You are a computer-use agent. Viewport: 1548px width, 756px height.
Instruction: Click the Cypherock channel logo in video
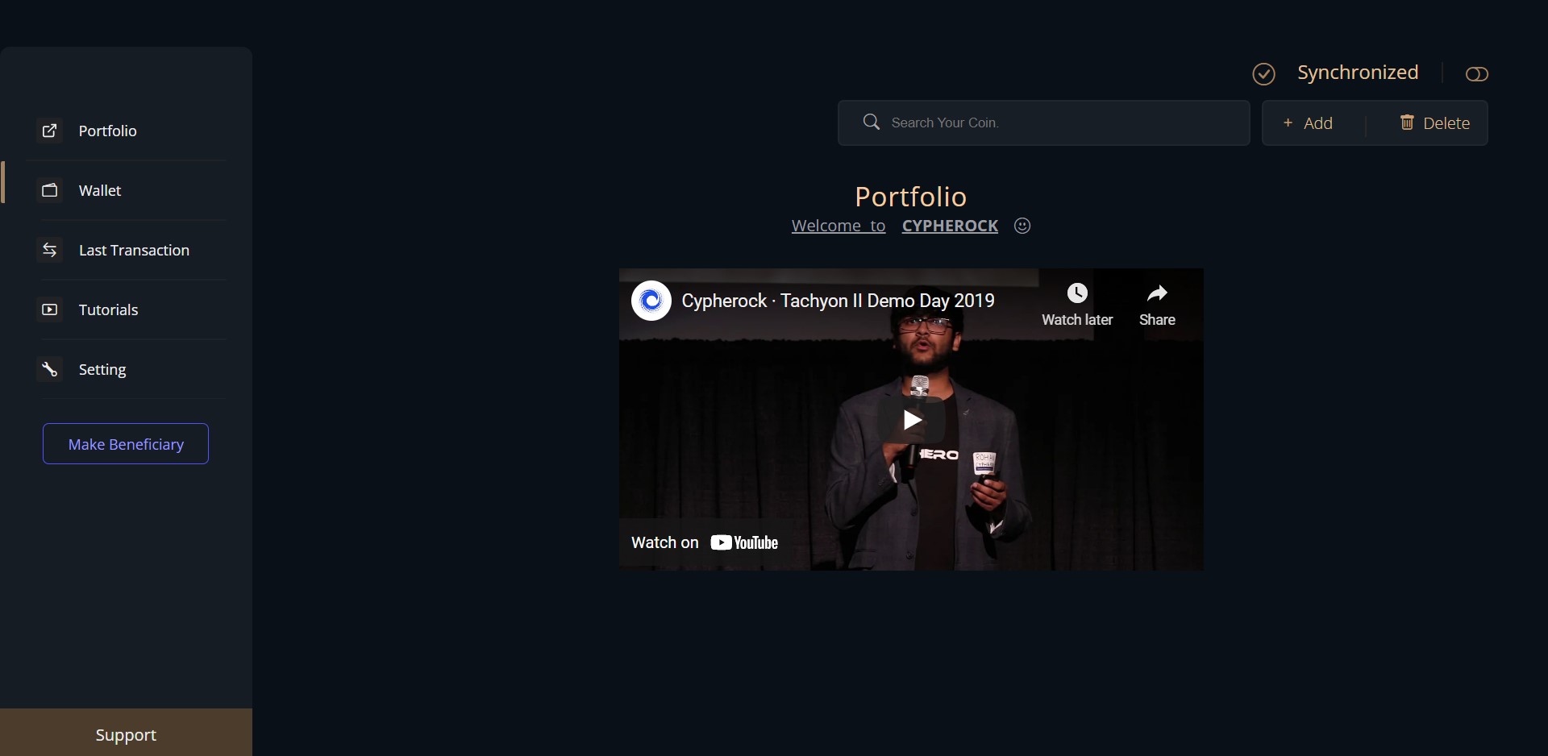tap(651, 301)
